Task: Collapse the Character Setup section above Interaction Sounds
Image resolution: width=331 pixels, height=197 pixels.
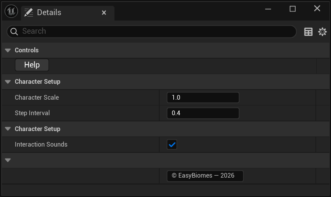Action: (8, 129)
